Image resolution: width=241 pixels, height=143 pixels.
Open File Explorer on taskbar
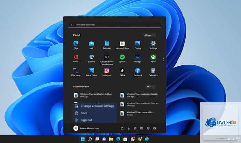(x=111, y=139)
